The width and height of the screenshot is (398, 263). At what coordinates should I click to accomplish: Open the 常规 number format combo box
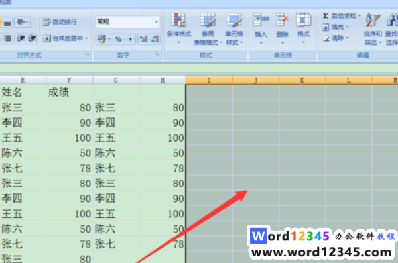point(127,22)
